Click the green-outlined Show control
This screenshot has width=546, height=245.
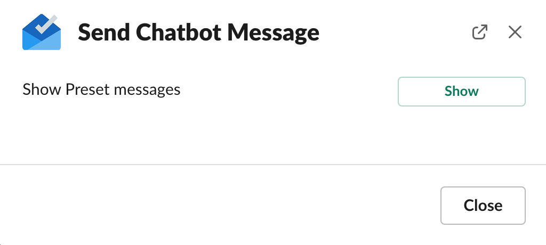coord(461,91)
